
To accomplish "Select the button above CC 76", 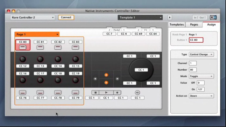I will [23, 93].
